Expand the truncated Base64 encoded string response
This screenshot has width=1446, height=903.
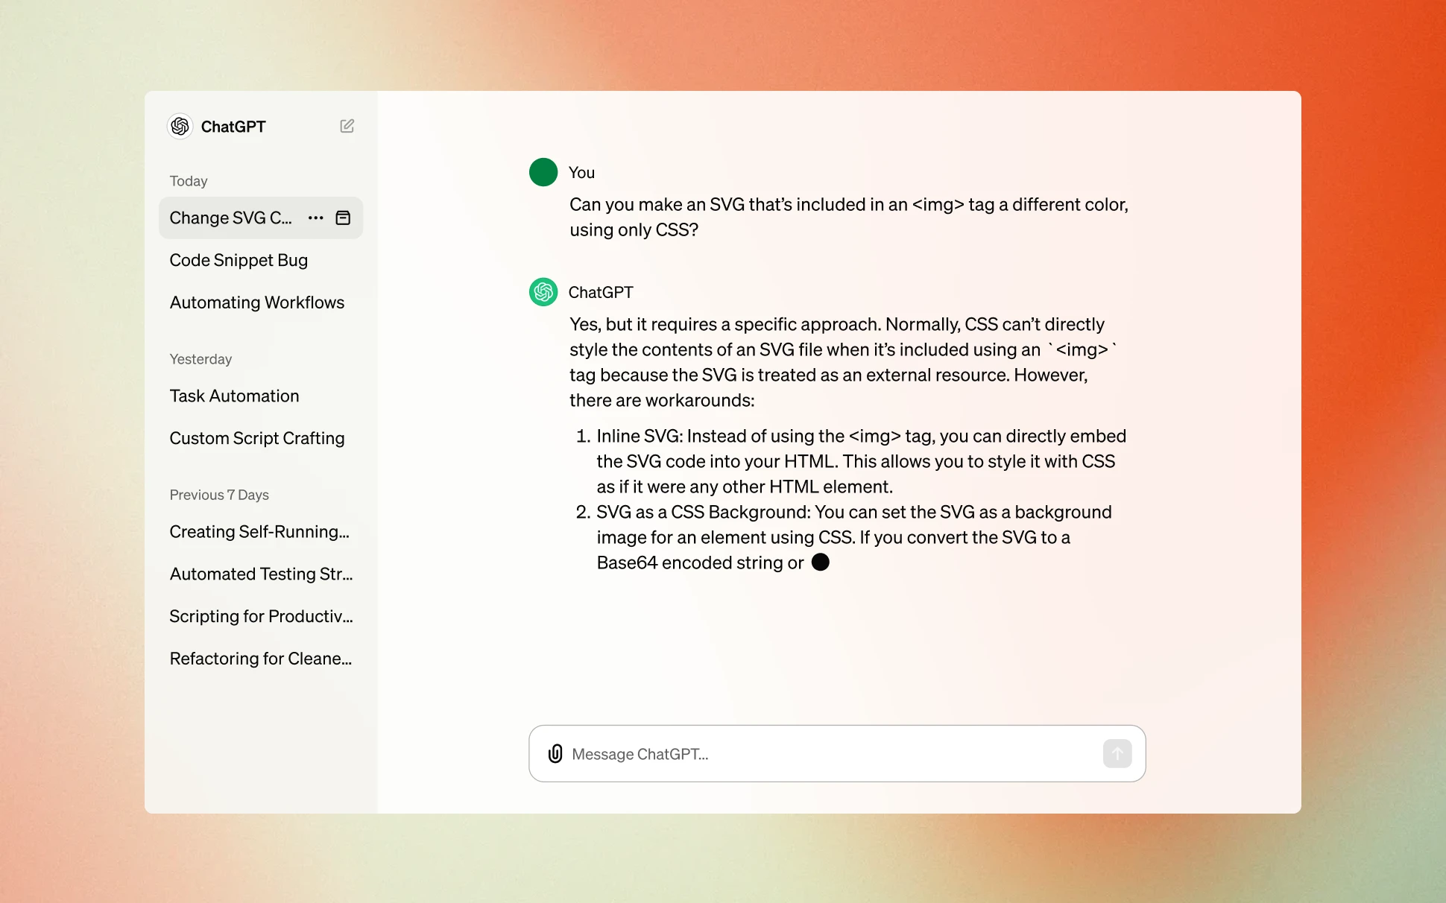point(820,563)
